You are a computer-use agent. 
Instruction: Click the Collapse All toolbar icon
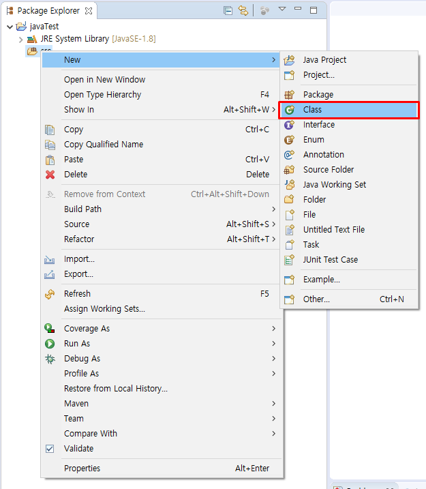pyautogui.click(x=228, y=11)
